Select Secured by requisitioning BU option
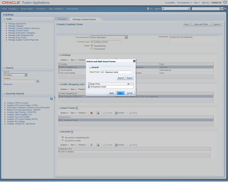Screen dimensions: 228x182 click(63, 137)
